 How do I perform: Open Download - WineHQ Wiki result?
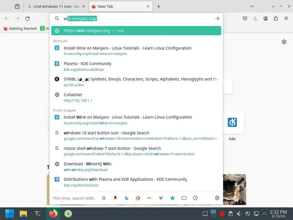click(x=136, y=166)
